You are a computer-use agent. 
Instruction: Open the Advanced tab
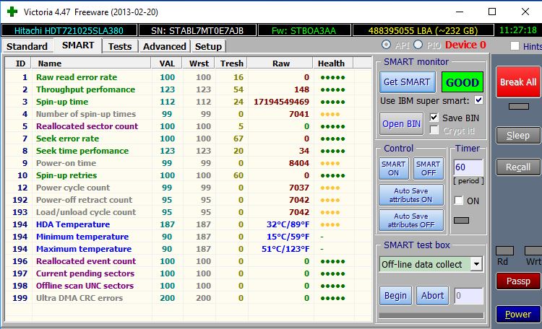pyautogui.click(x=164, y=46)
